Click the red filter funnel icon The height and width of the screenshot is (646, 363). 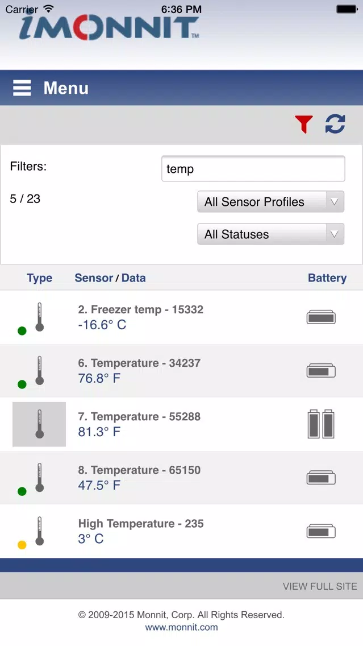pos(304,124)
